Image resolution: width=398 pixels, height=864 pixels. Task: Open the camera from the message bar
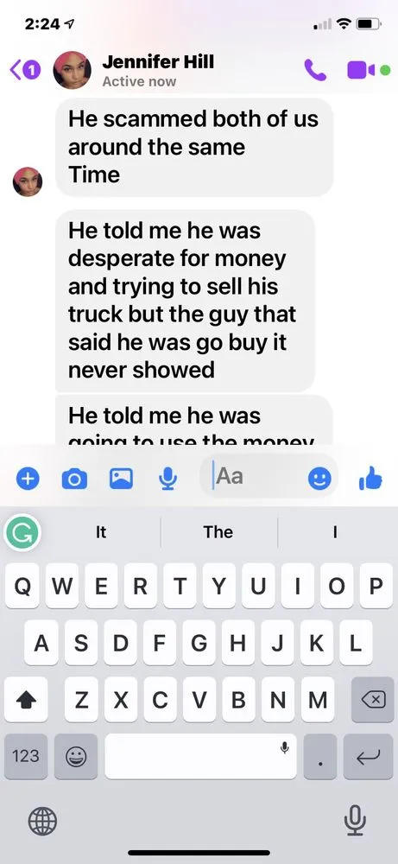[73, 479]
